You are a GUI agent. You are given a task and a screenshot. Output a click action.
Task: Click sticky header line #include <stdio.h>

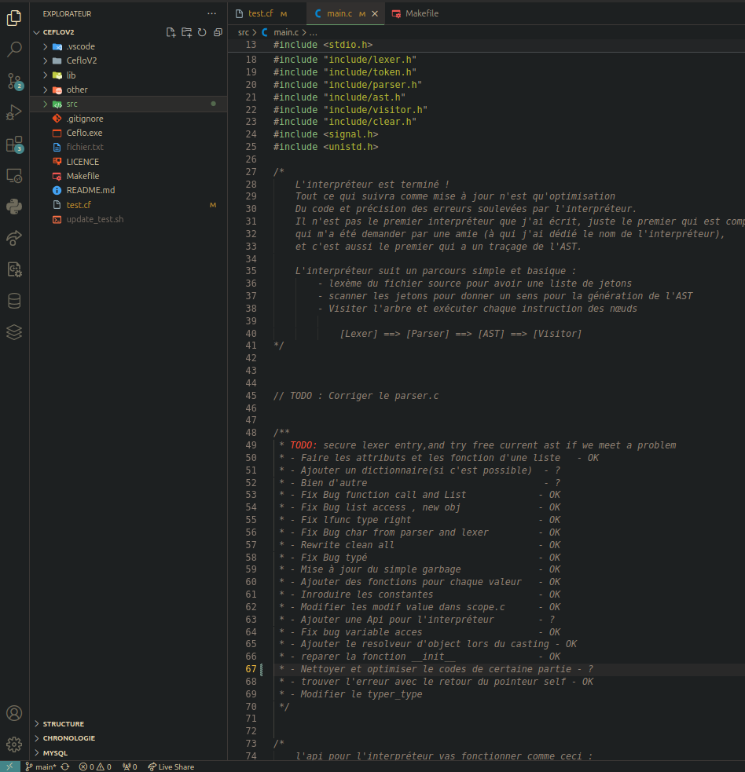click(x=323, y=45)
